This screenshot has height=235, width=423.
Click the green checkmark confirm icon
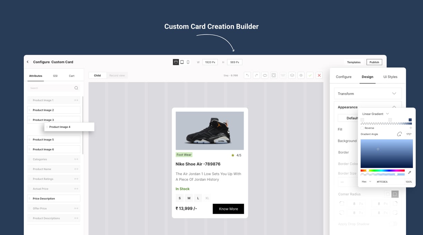(x=310, y=75)
